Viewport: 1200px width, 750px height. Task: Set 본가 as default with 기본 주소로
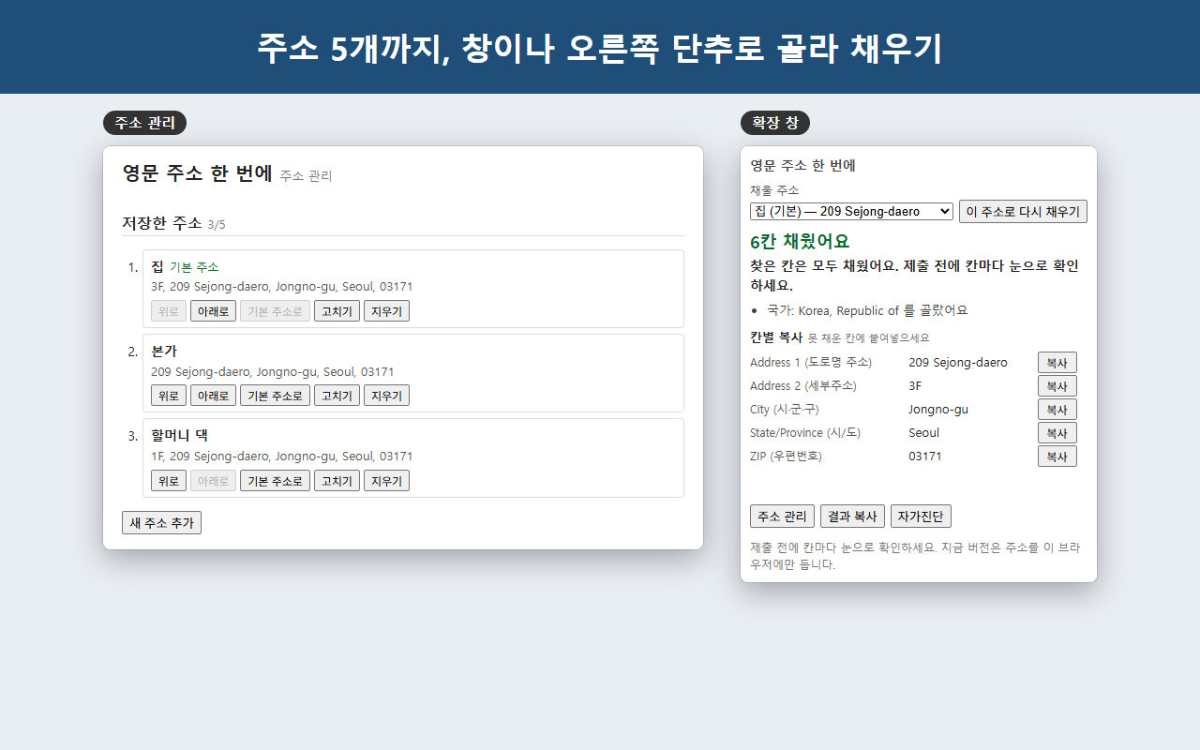pyautogui.click(x=275, y=396)
